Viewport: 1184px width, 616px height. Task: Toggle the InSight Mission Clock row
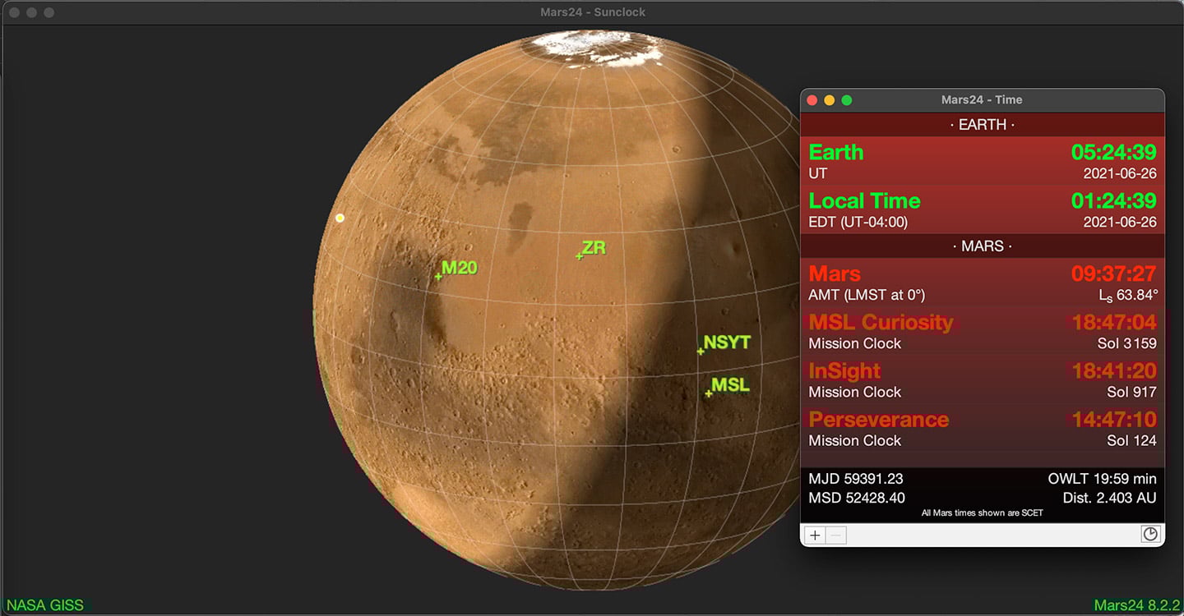click(983, 380)
